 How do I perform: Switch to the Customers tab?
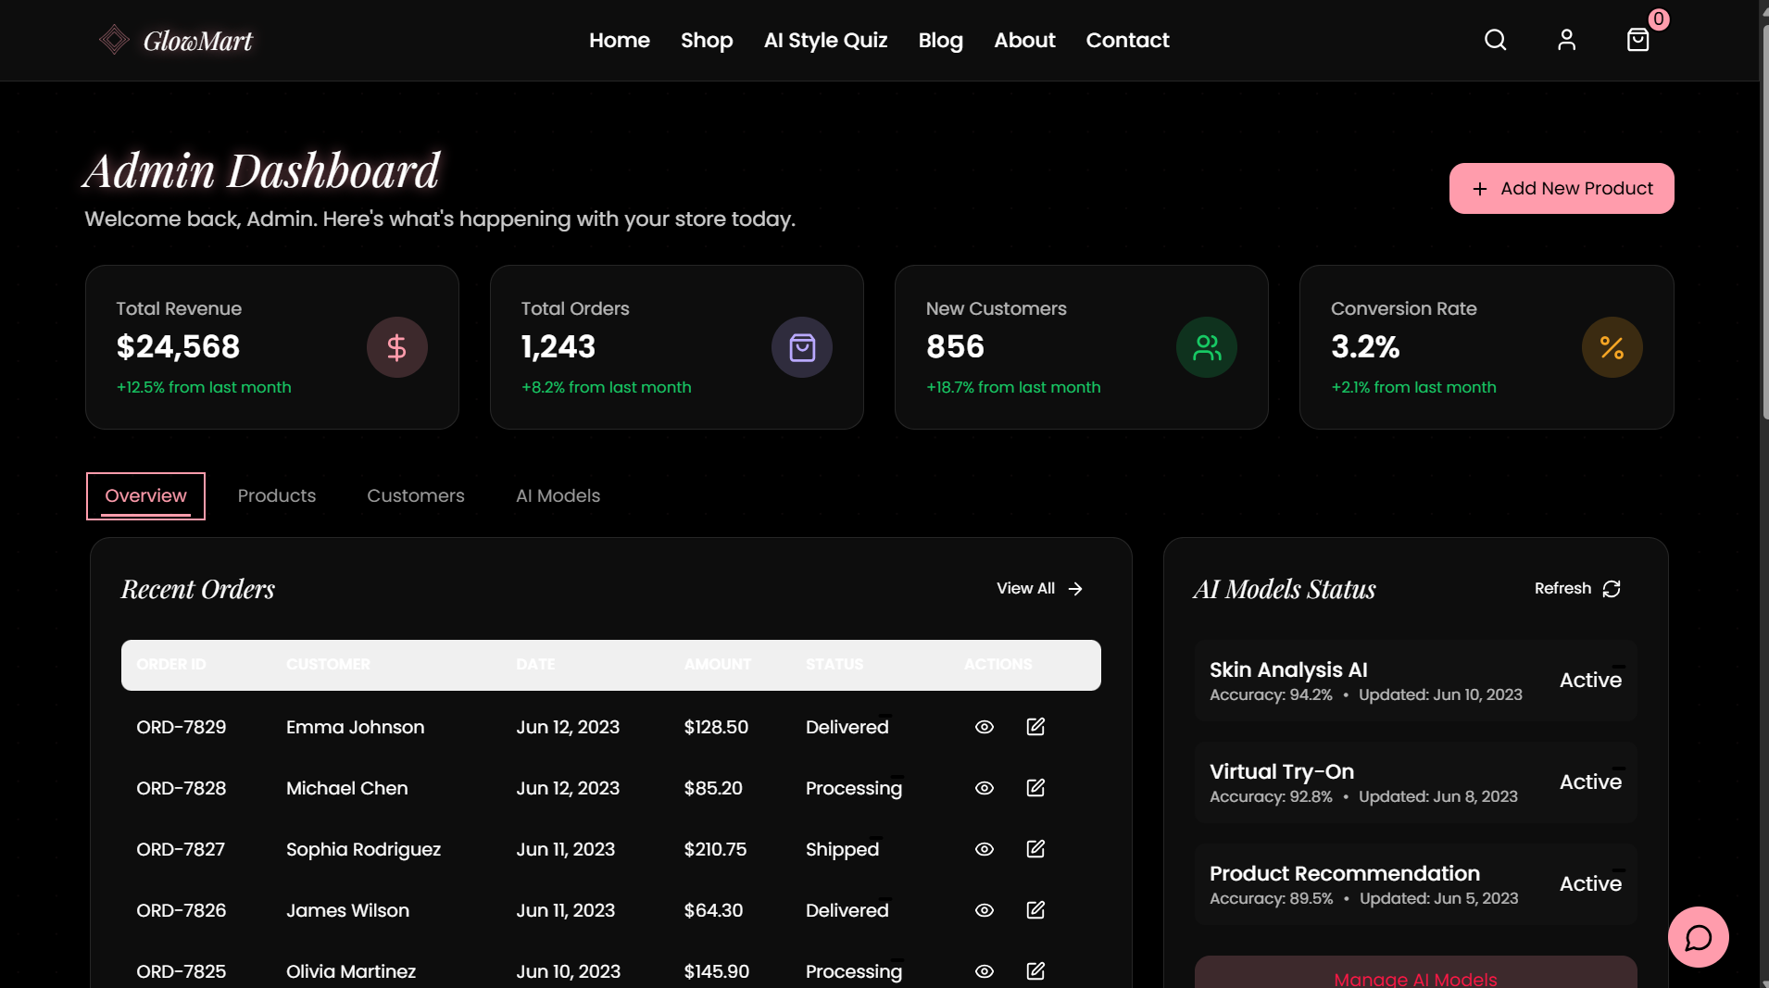click(416, 496)
